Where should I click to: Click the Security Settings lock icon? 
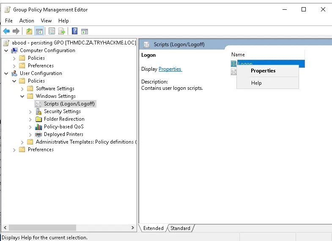38,111
